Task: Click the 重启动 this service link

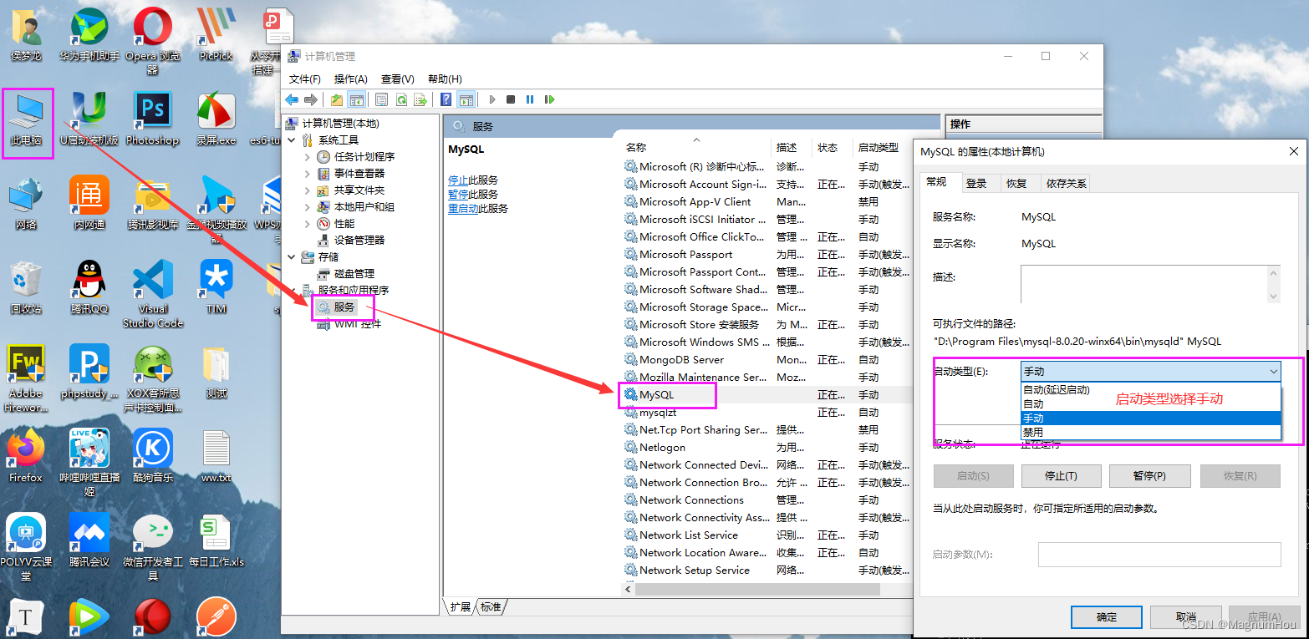Action: (x=463, y=209)
